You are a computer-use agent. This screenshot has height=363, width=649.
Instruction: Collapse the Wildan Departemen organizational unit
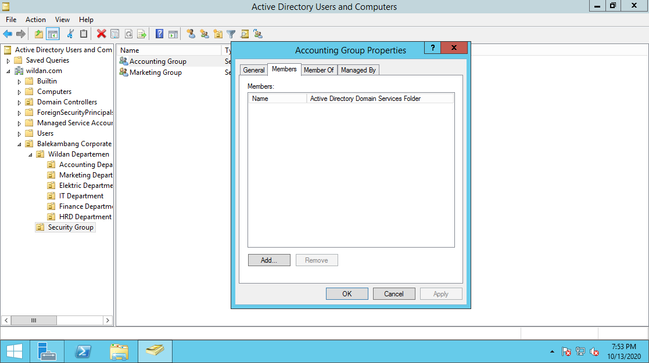pyautogui.click(x=30, y=154)
